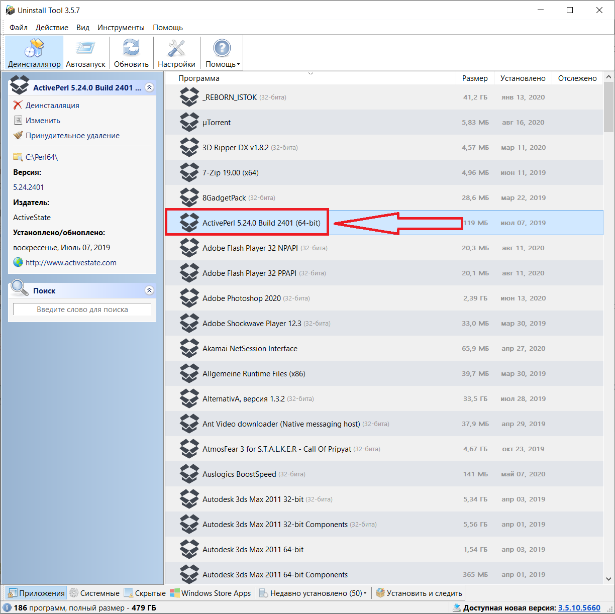The height and width of the screenshot is (614, 615).
Task: Sort by the Отслежено column header
Action: (577, 78)
